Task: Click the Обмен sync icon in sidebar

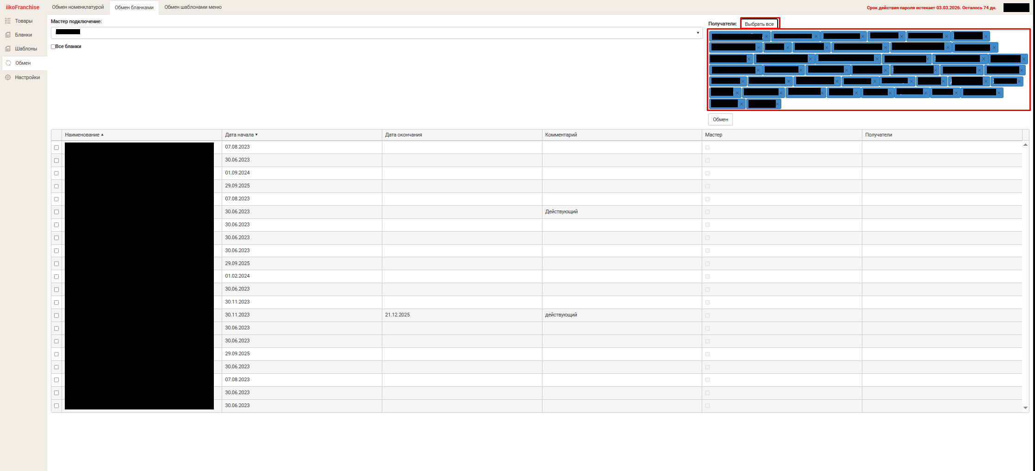Action: pyautogui.click(x=8, y=63)
